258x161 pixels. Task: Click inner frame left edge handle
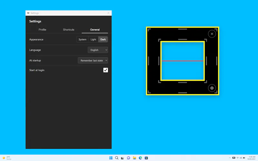[x=159, y=61]
